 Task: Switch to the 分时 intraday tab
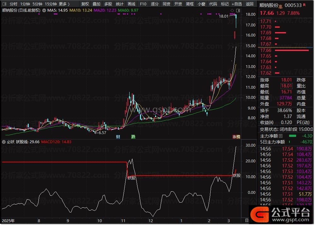pos(14,4)
